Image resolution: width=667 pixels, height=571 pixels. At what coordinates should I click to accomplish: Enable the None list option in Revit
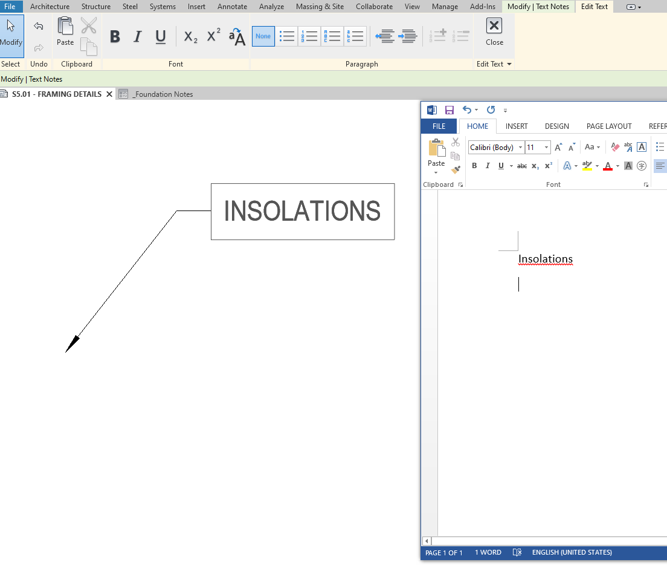tap(263, 36)
